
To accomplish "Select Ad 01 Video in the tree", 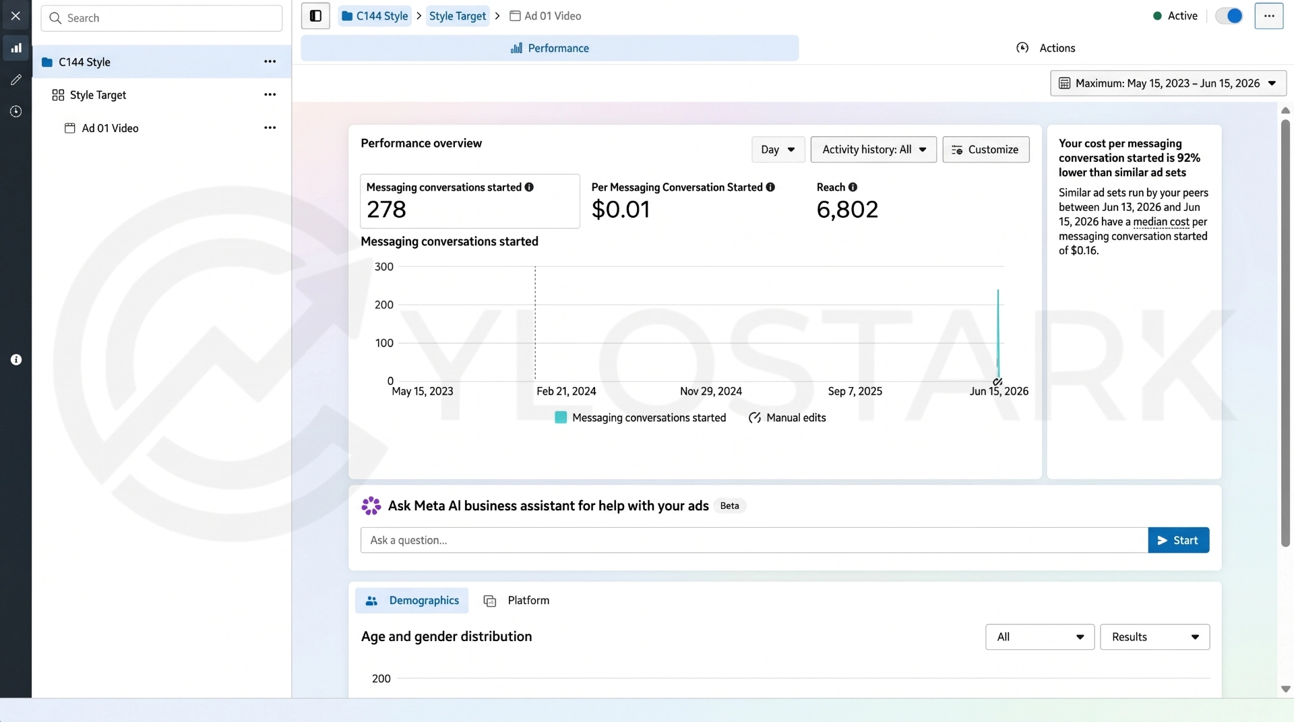I will [x=162, y=127].
